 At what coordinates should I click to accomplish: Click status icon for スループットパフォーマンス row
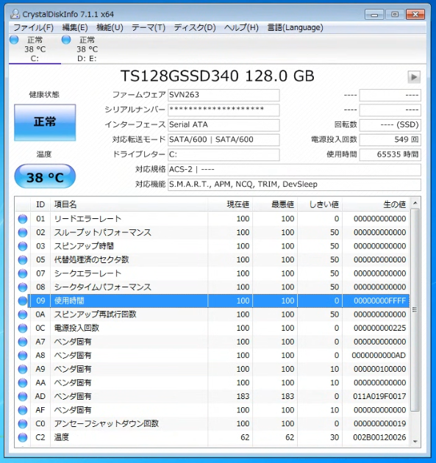(x=23, y=233)
